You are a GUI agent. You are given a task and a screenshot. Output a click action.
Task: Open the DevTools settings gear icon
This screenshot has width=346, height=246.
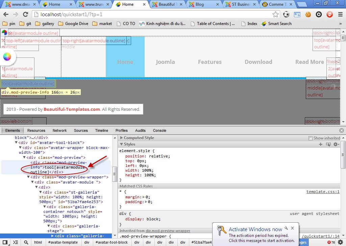336,144
